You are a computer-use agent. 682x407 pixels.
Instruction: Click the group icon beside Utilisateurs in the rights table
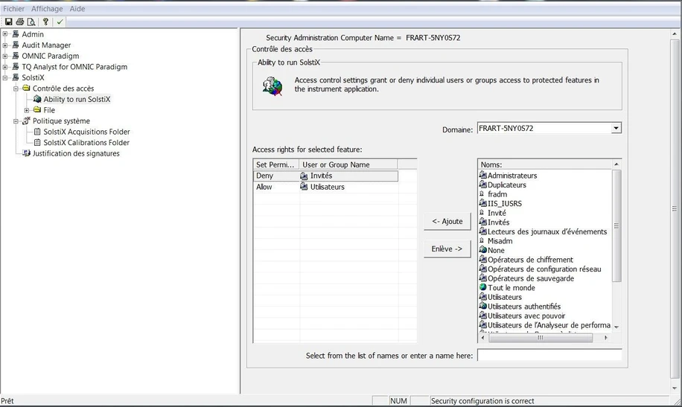coord(304,187)
